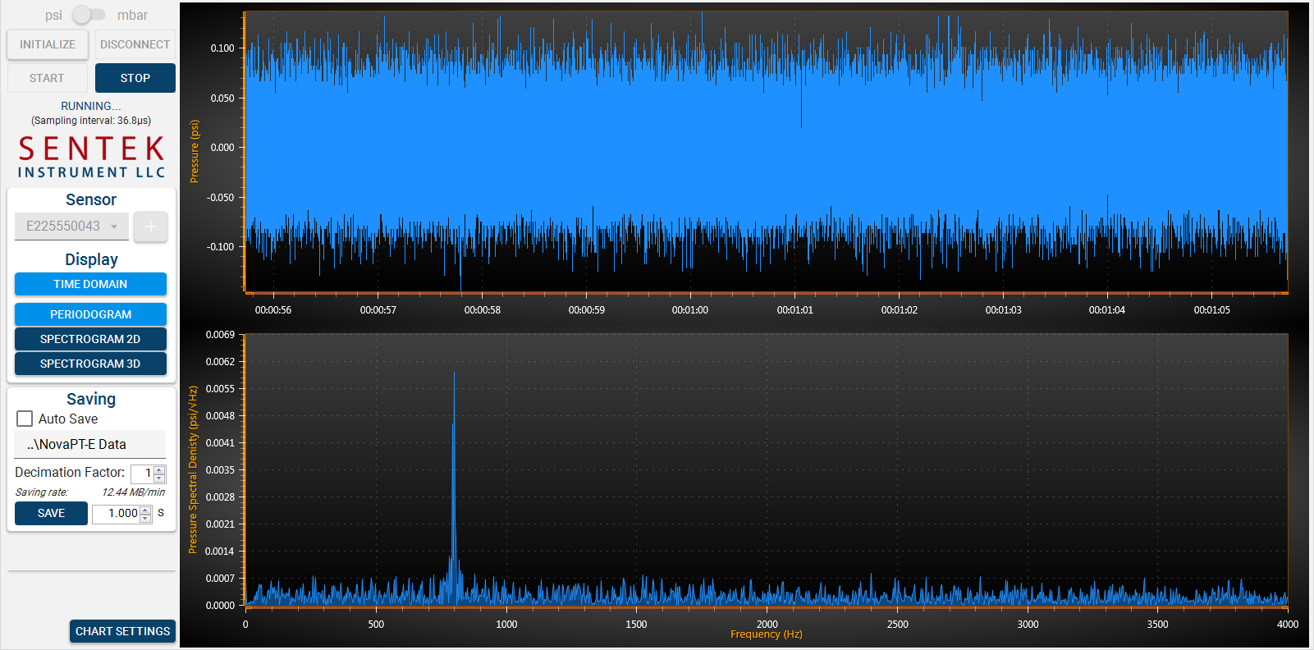1314x650 pixels.
Task: Click the START button
Action: (x=47, y=78)
